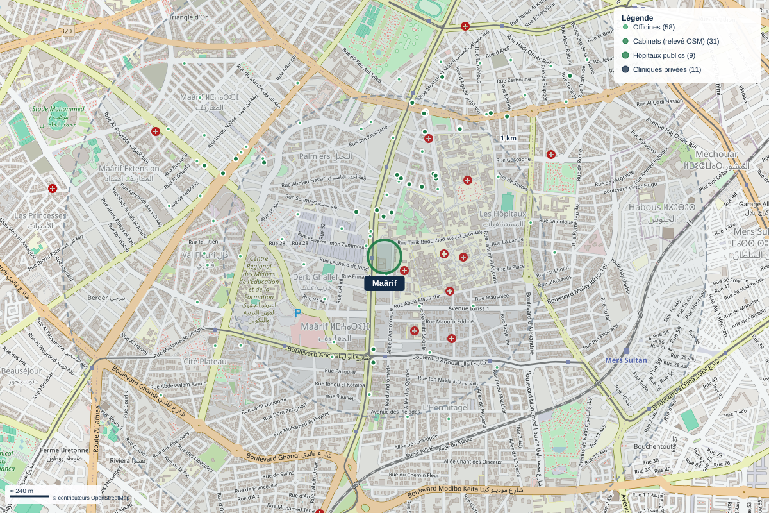
Task: Click the Ferme Bretonne label
Action: tap(65, 455)
